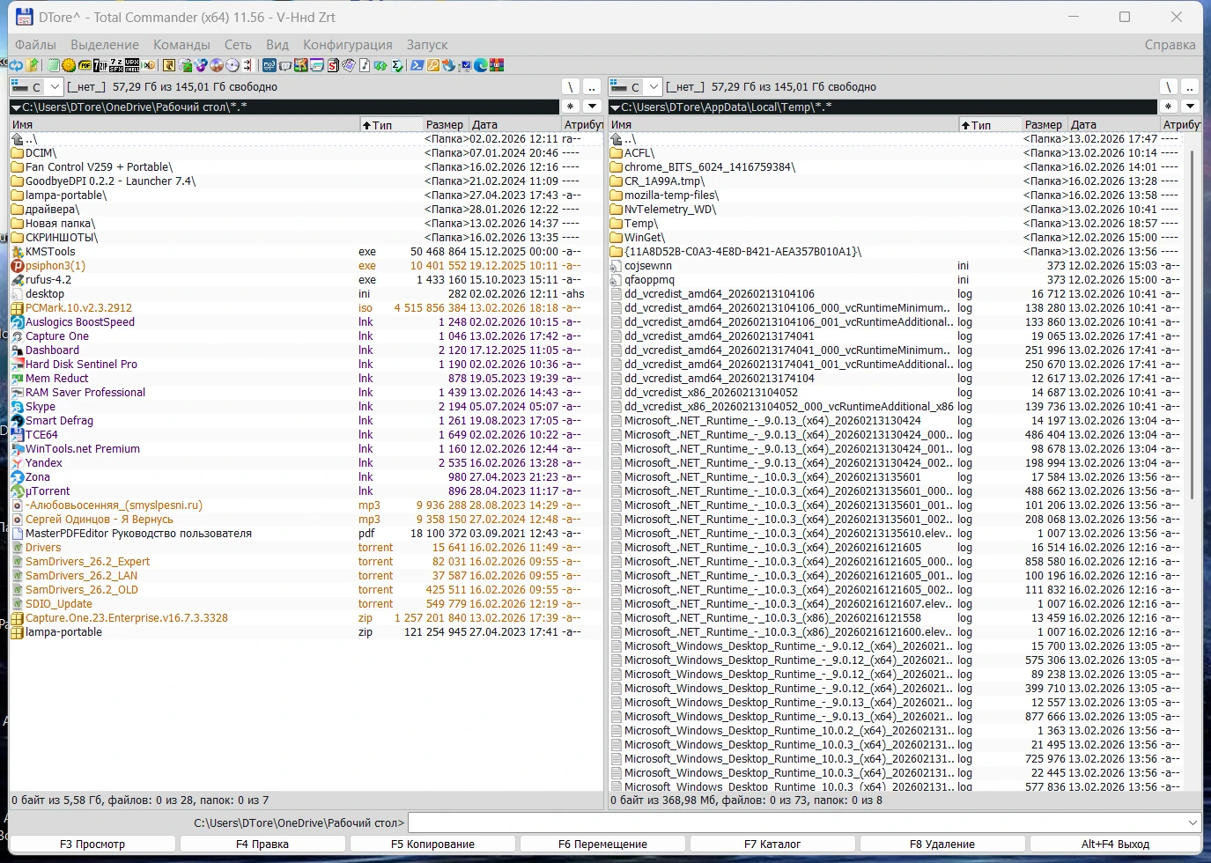Click the yellow sun toolbar icon
The height and width of the screenshot is (863, 1211).
point(69,65)
